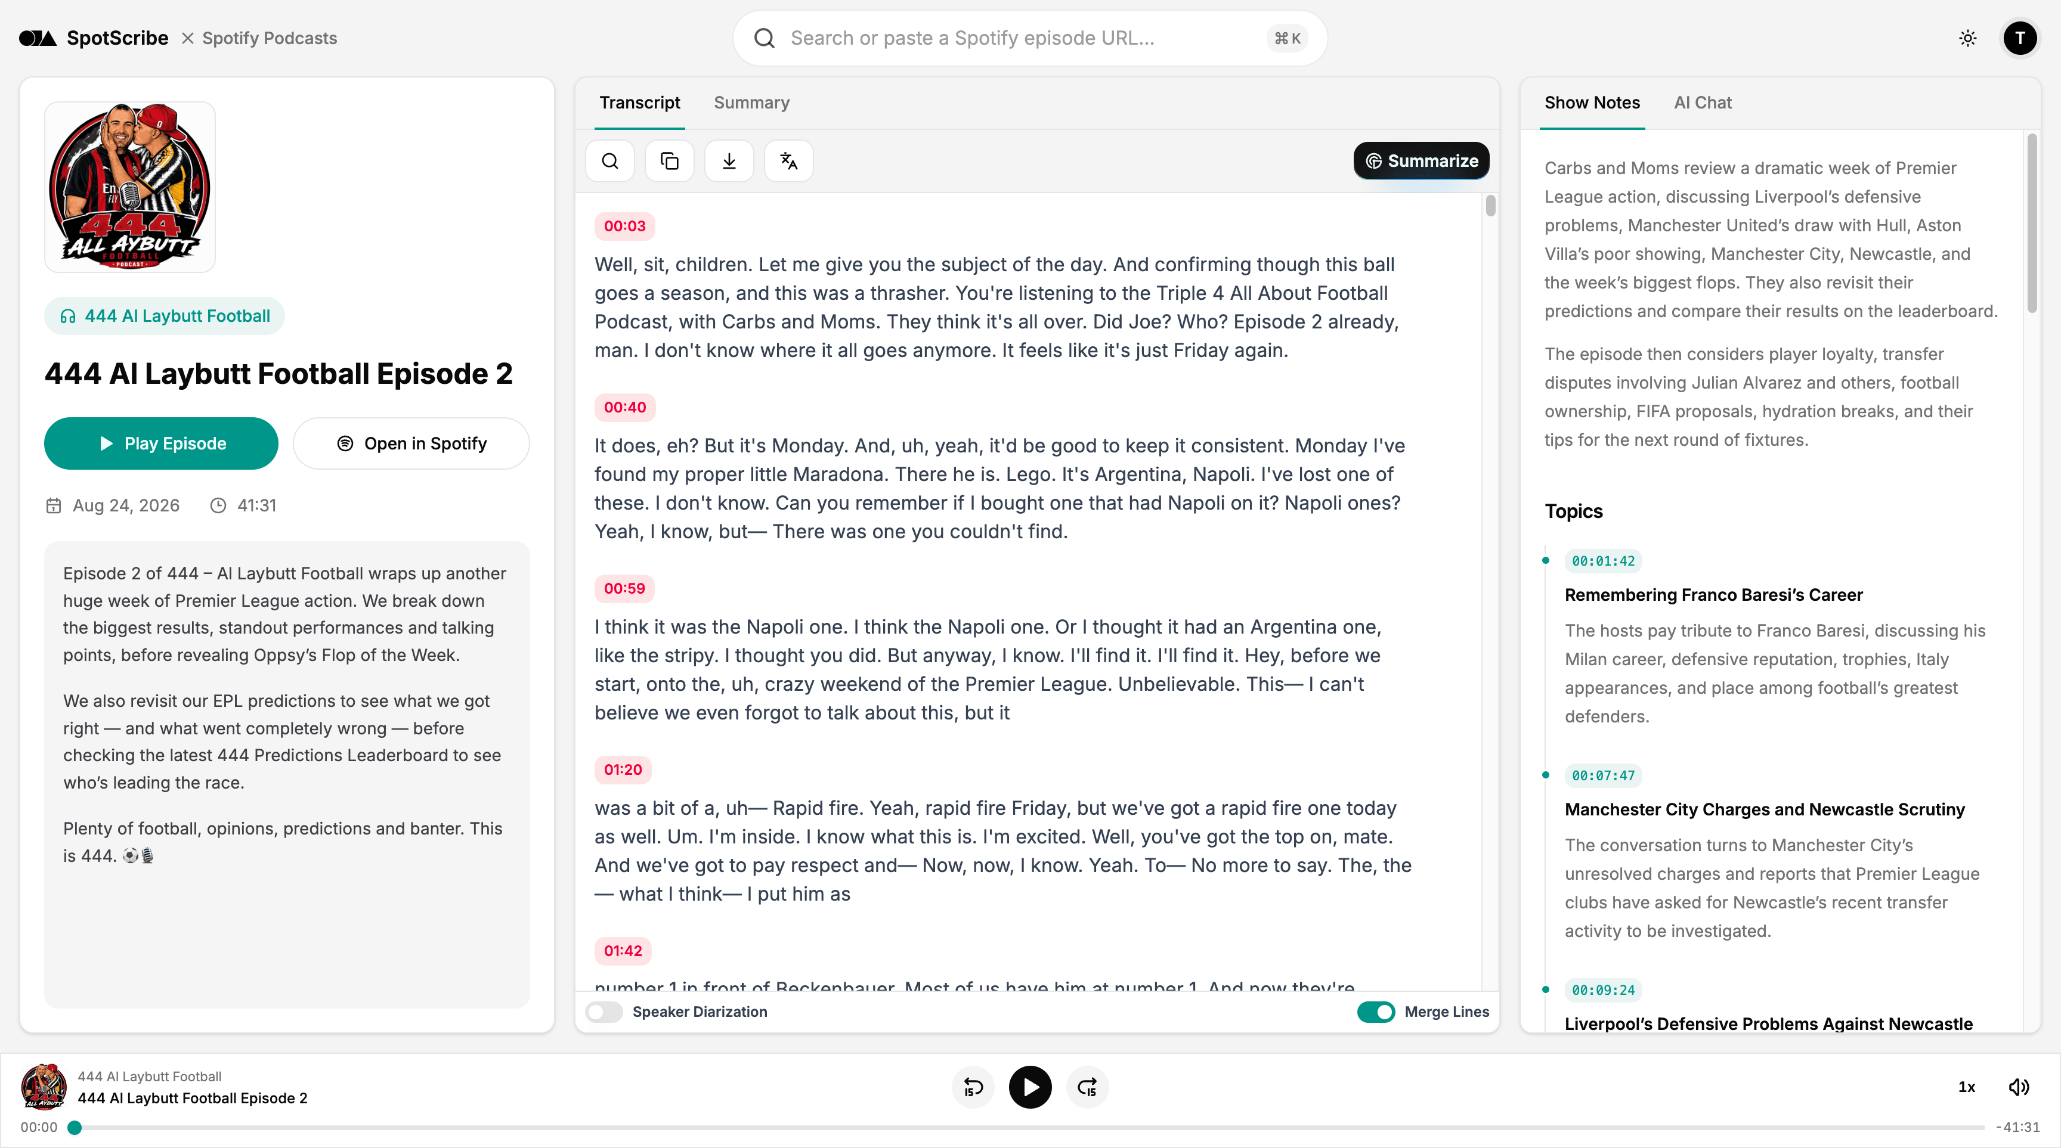Enable Speaker Diarization toggle
Image resolution: width=2061 pixels, height=1148 pixels.
tap(604, 1012)
